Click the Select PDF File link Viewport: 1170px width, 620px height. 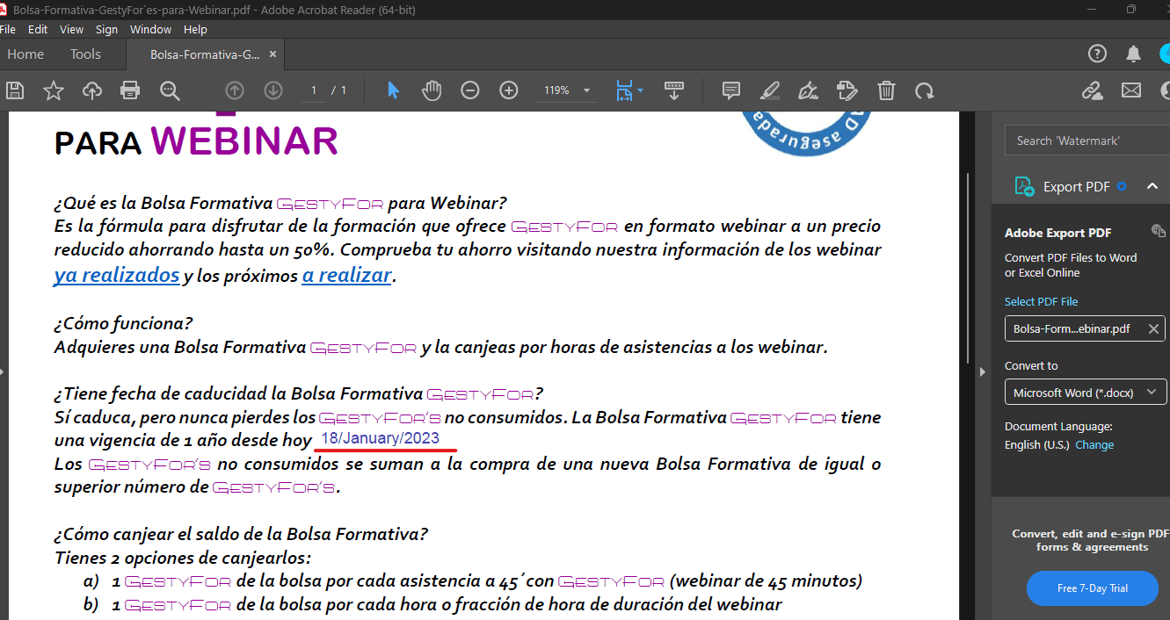click(x=1041, y=301)
